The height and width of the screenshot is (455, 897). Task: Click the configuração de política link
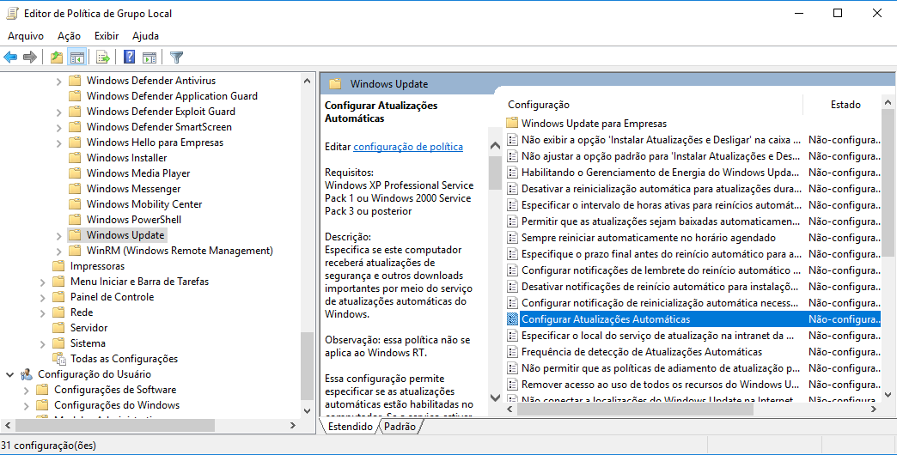pyautogui.click(x=408, y=146)
